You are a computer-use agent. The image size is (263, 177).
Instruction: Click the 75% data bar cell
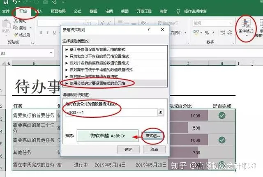click(189, 152)
